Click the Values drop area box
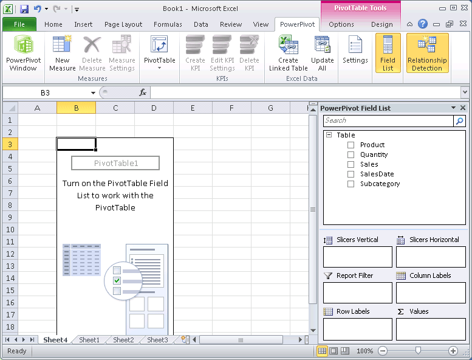Image resolution: width=472 pixels, height=360 pixels. pyautogui.click(x=431, y=329)
